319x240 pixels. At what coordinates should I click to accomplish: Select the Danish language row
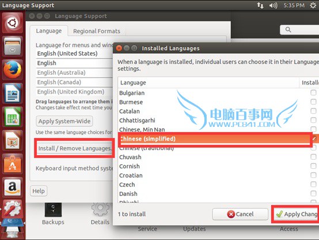pos(218,193)
